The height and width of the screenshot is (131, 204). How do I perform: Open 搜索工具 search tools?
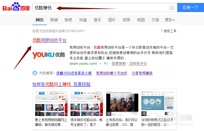(170, 31)
